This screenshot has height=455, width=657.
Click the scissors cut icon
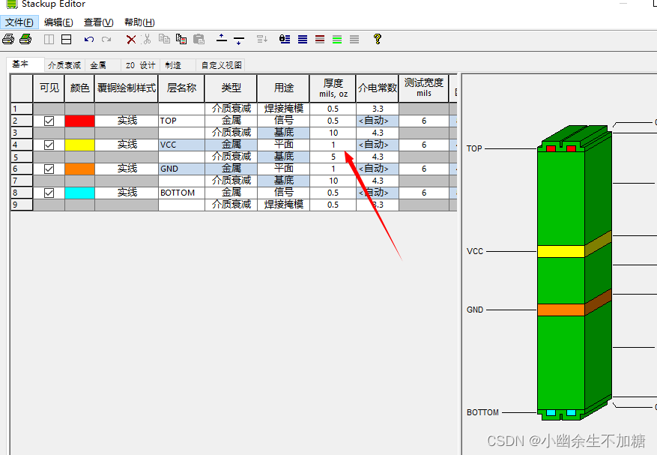tap(147, 40)
